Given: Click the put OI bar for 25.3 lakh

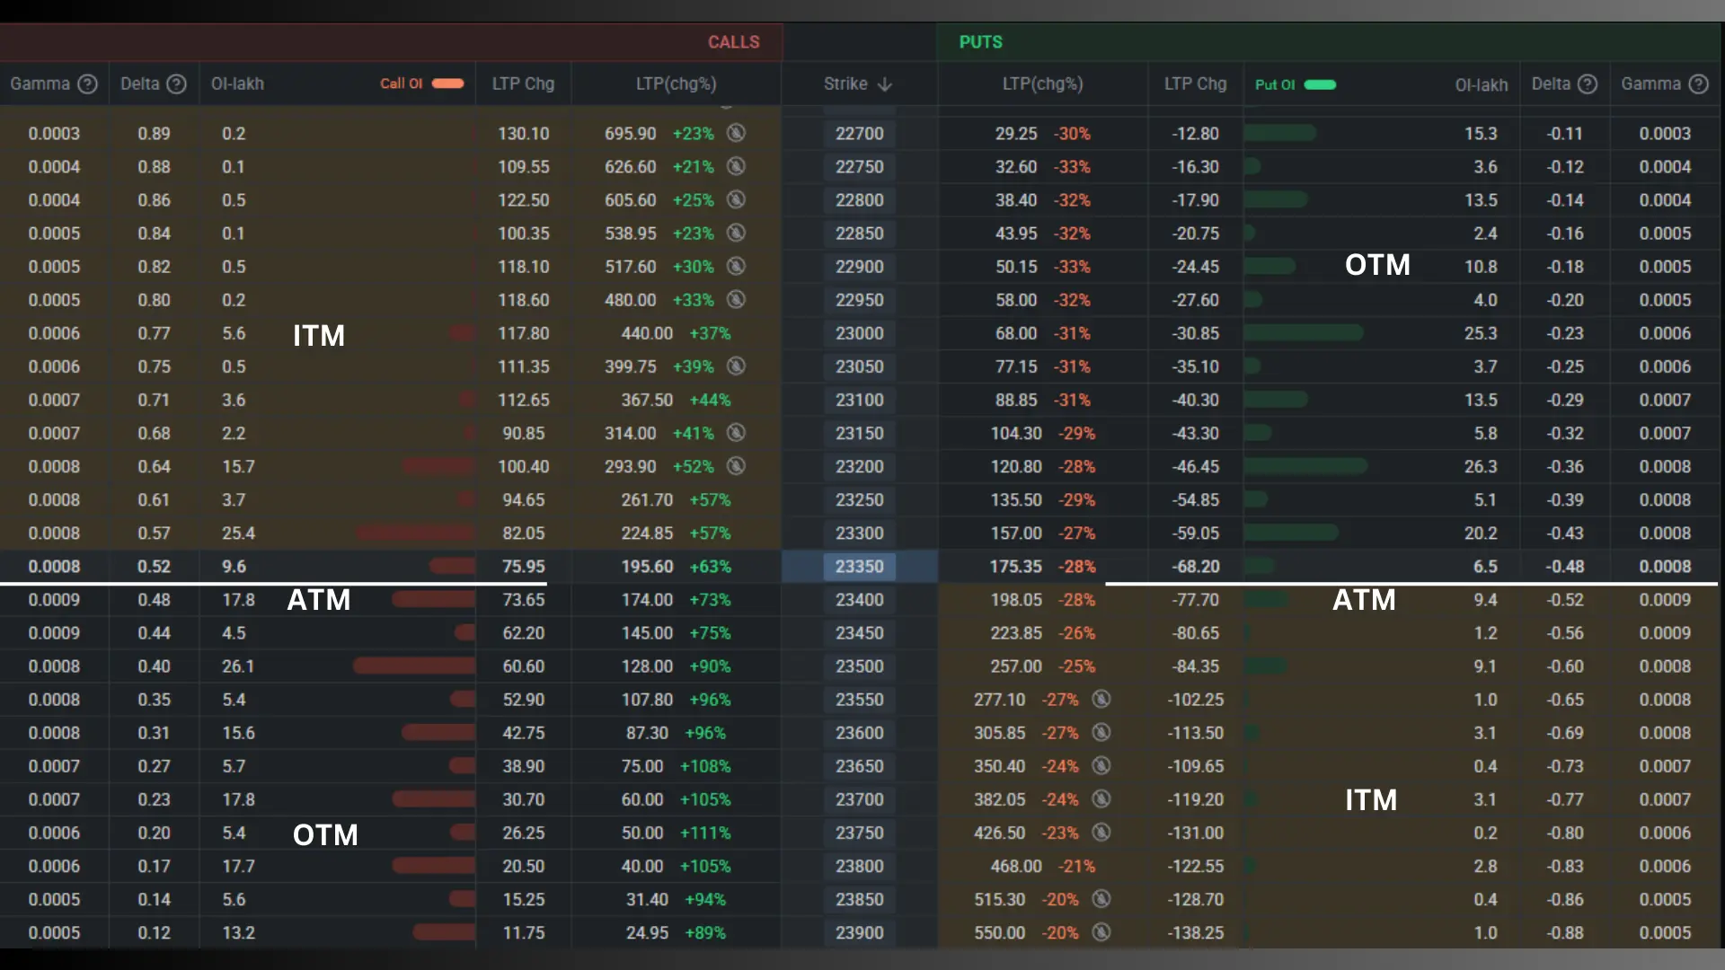Looking at the screenshot, I should coord(1304,333).
